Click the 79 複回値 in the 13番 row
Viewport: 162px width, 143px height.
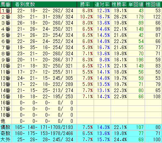click(158, 84)
